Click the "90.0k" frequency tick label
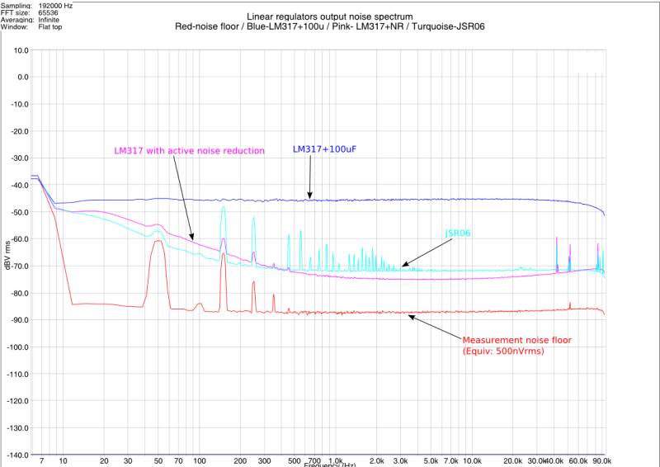Screen dimensions: 660x467 pos(602,461)
